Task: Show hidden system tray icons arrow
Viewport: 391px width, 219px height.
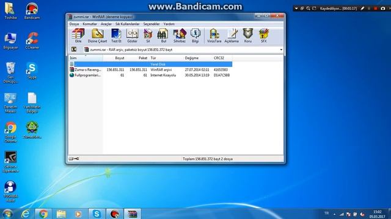Action: (x=334, y=214)
